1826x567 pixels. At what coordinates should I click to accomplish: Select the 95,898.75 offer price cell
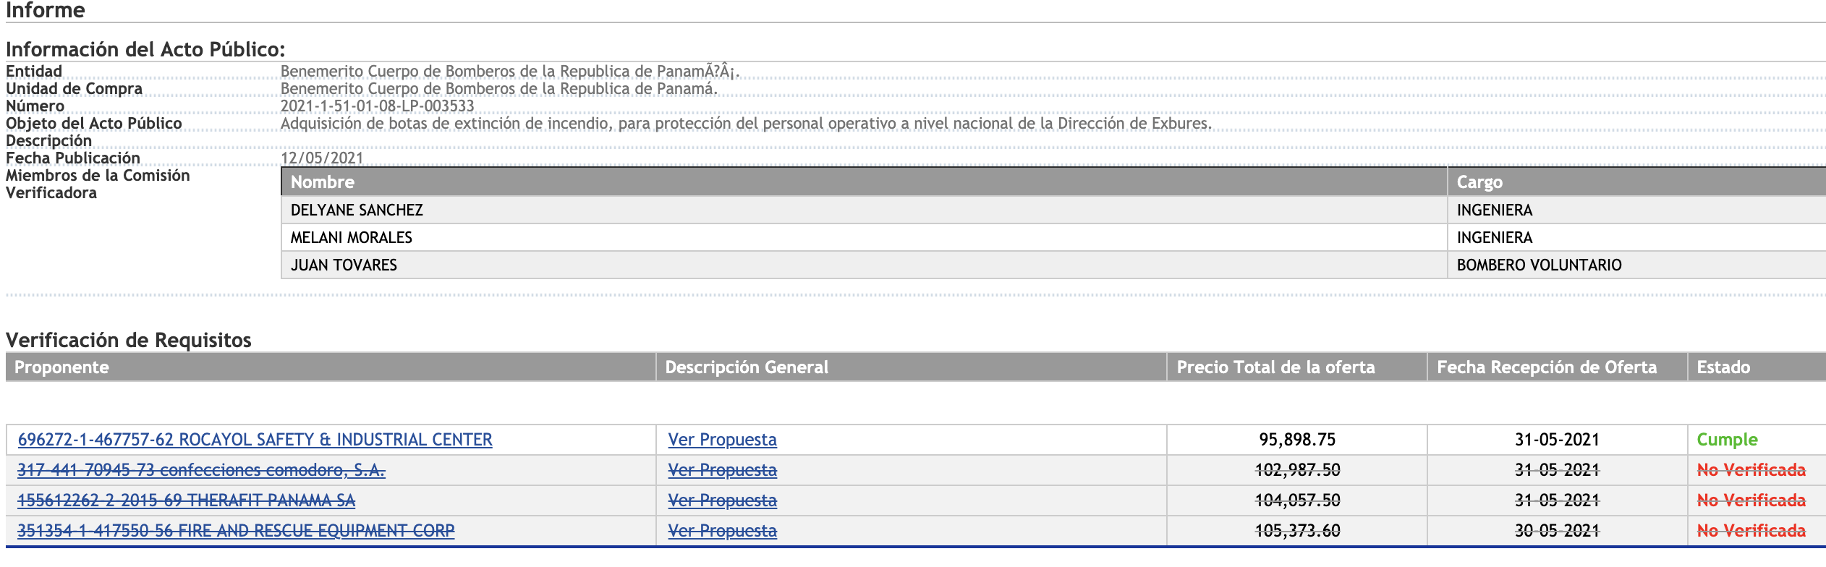1297,440
